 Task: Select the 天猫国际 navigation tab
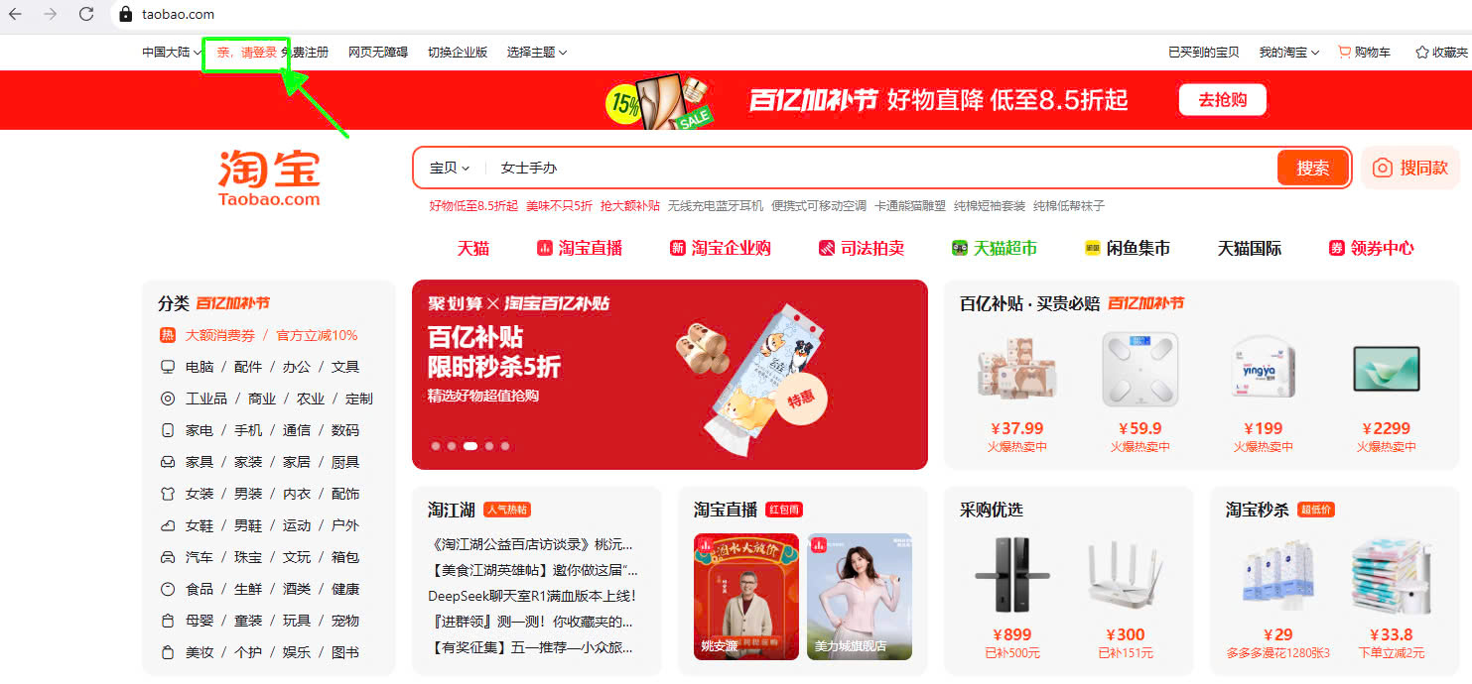[1250, 248]
